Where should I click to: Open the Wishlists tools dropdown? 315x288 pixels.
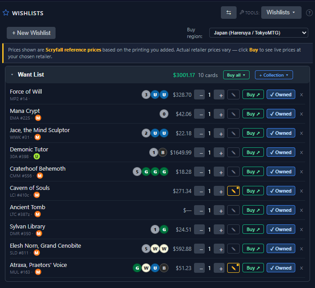(281, 13)
